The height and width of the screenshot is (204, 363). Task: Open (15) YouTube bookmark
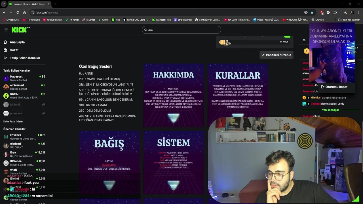[x=31, y=20]
